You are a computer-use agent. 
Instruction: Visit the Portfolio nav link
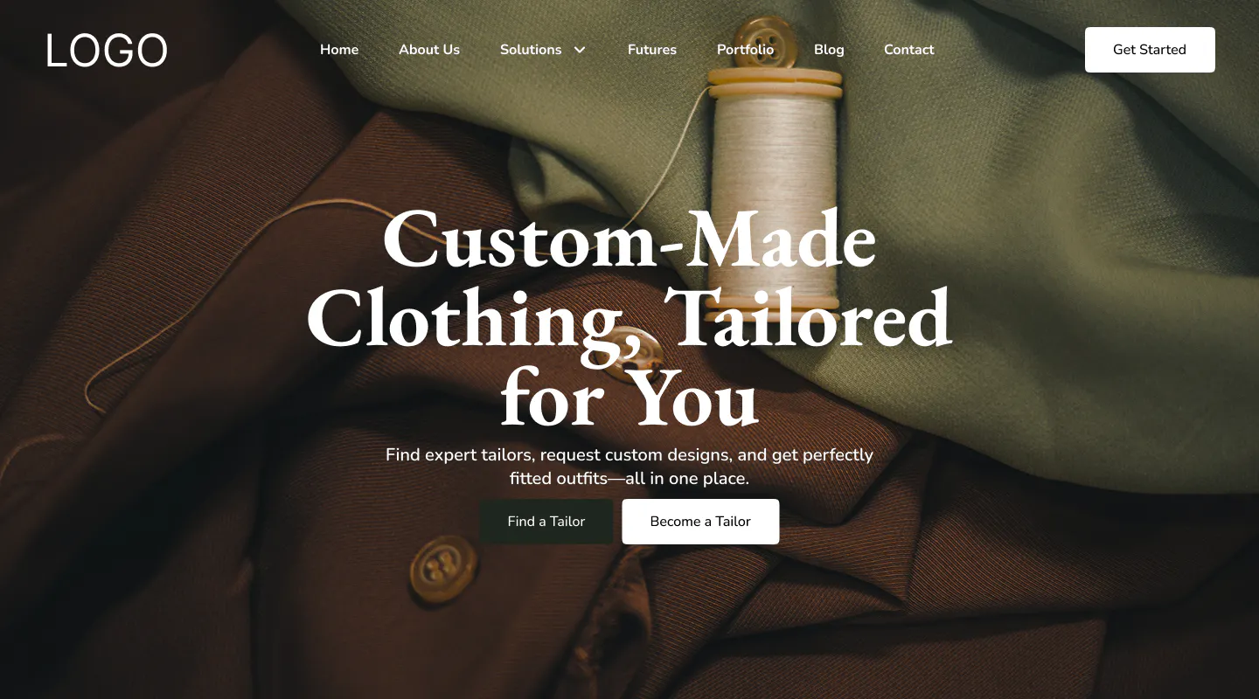(x=746, y=50)
